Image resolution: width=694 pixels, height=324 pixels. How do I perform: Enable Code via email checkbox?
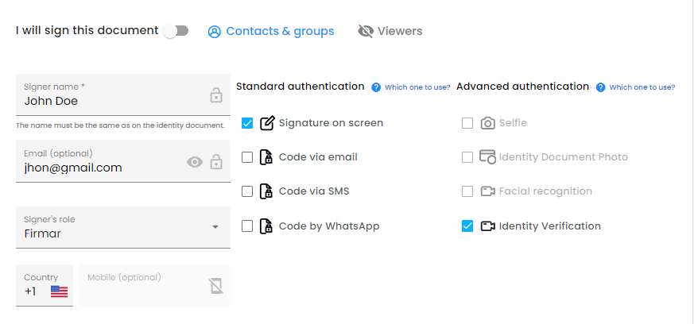pos(247,157)
